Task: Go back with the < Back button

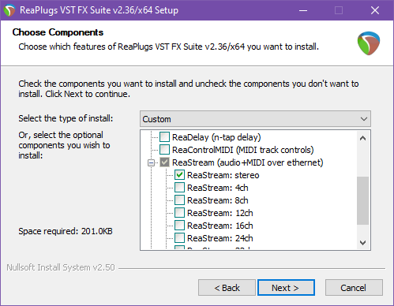Action: (x=227, y=288)
